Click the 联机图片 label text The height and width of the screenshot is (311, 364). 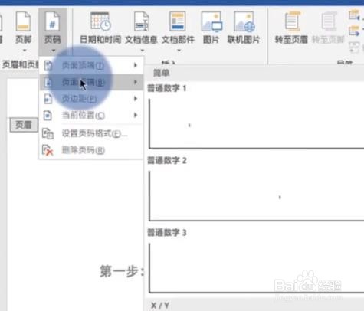(x=244, y=40)
